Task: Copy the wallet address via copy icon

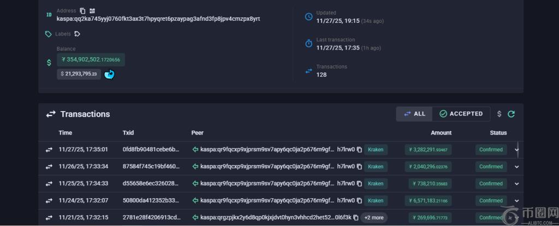Action: [x=82, y=10]
